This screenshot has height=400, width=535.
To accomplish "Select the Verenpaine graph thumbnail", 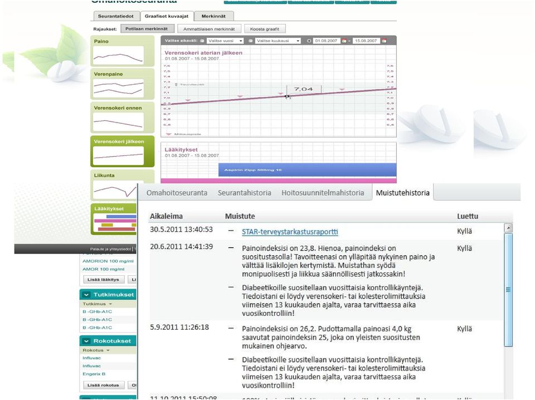I will click(122, 84).
